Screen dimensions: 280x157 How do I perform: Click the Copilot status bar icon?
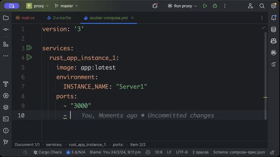(148, 152)
